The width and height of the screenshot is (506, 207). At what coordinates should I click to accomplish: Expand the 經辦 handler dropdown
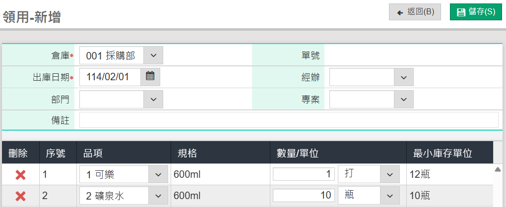tap(403, 77)
